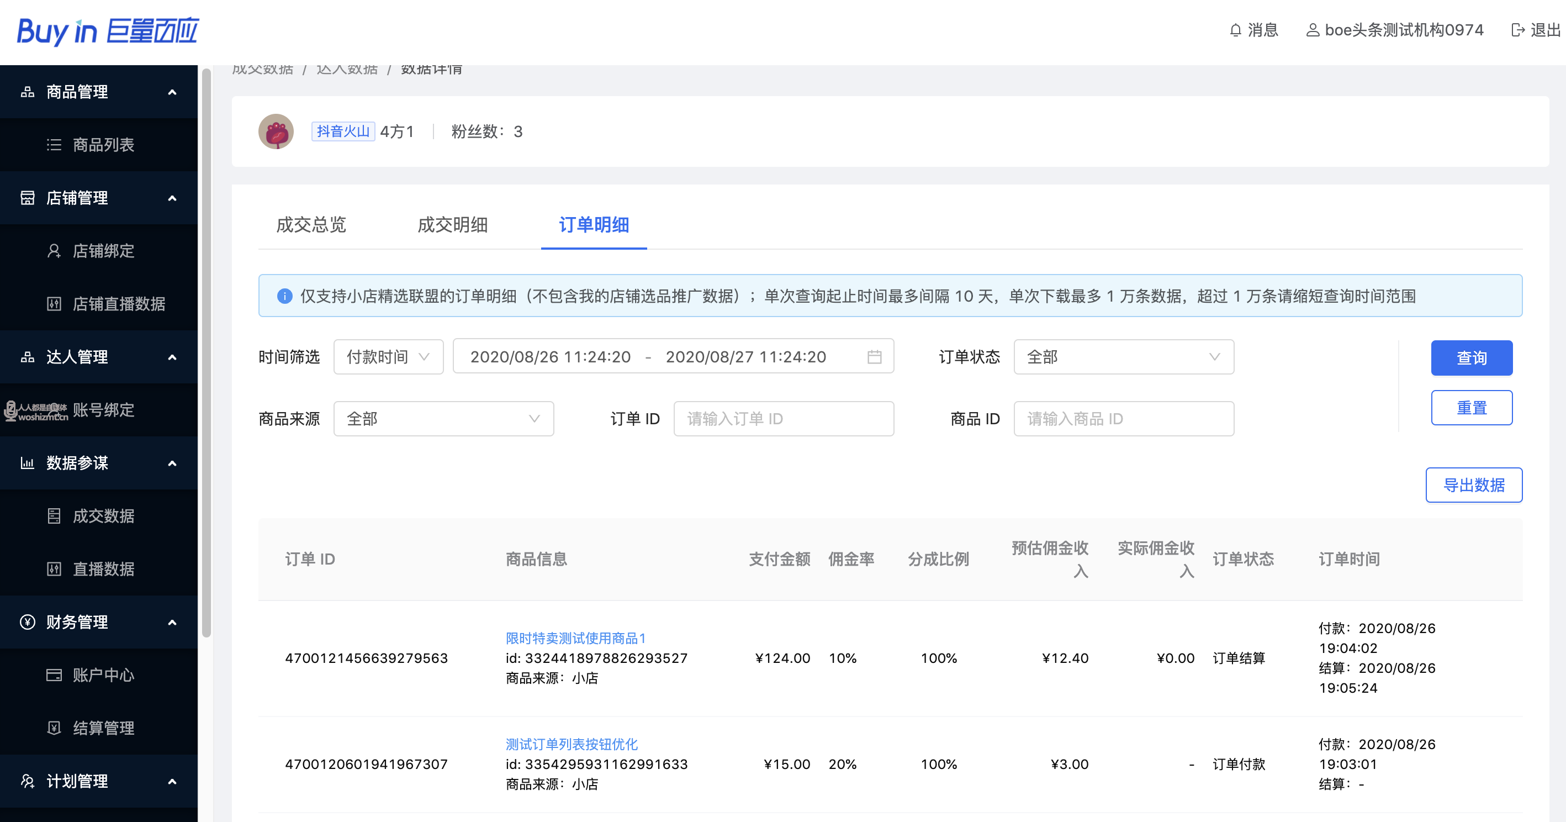Open the 商品来源 全部 dropdown
1566x822 pixels.
pyautogui.click(x=444, y=419)
